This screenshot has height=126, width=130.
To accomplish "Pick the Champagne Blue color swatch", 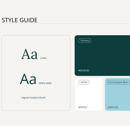I will 118,94.
